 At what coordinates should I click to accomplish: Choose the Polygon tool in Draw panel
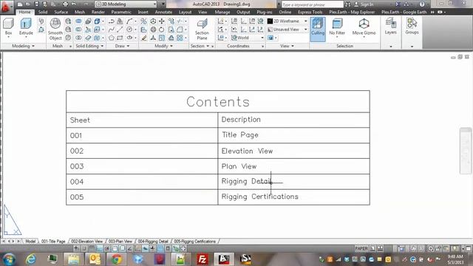[x=112, y=38]
